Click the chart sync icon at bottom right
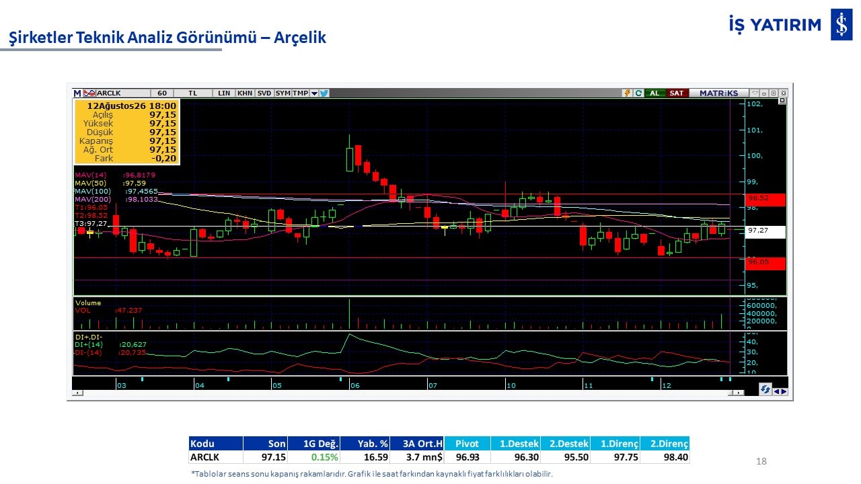Screen dimensions: 861x484 765,389
